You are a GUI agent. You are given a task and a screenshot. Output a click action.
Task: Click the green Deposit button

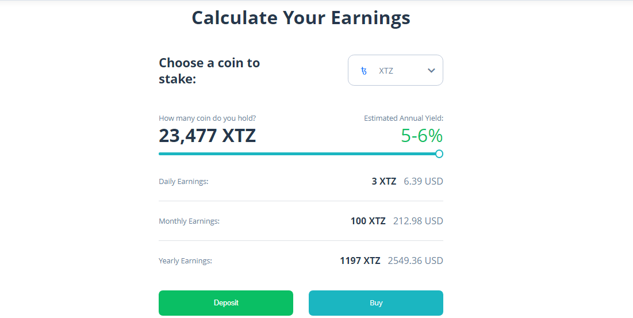pos(226,302)
